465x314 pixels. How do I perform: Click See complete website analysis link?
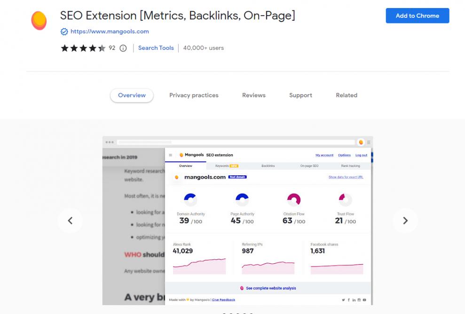(271, 288)
